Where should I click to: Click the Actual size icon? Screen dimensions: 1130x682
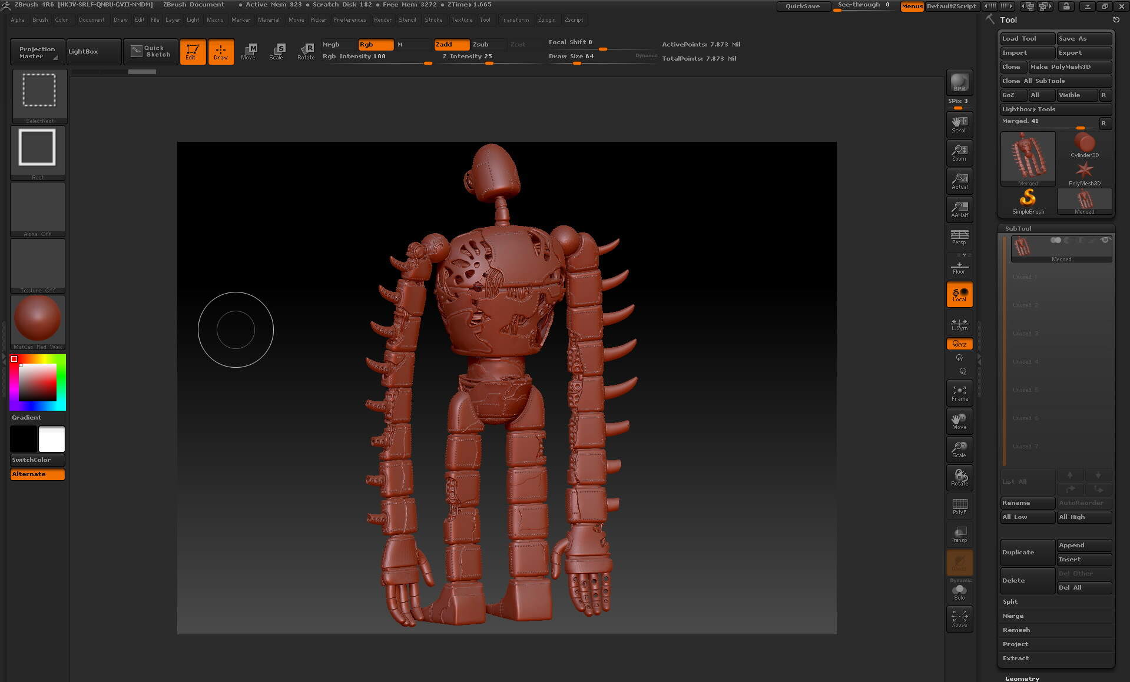(959, 181)
